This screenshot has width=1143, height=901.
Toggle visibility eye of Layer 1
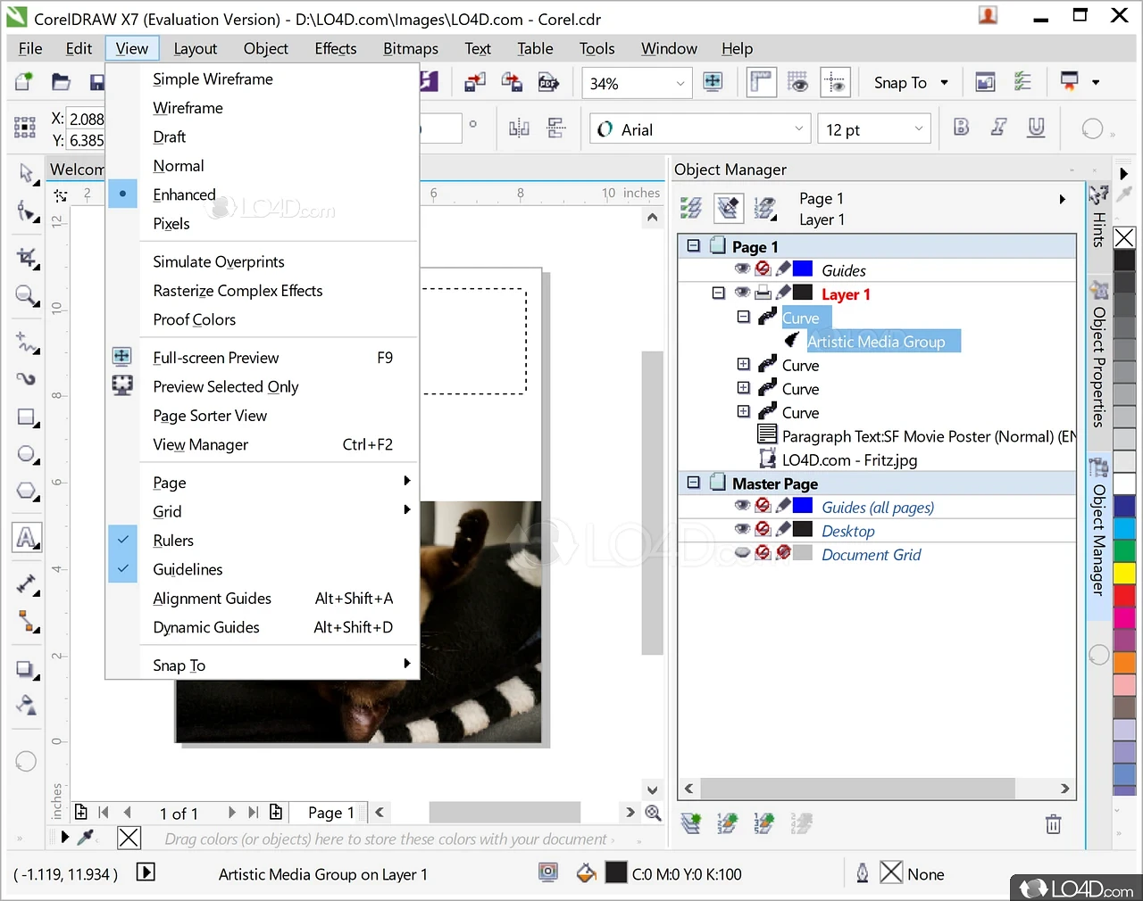[742, 293]
